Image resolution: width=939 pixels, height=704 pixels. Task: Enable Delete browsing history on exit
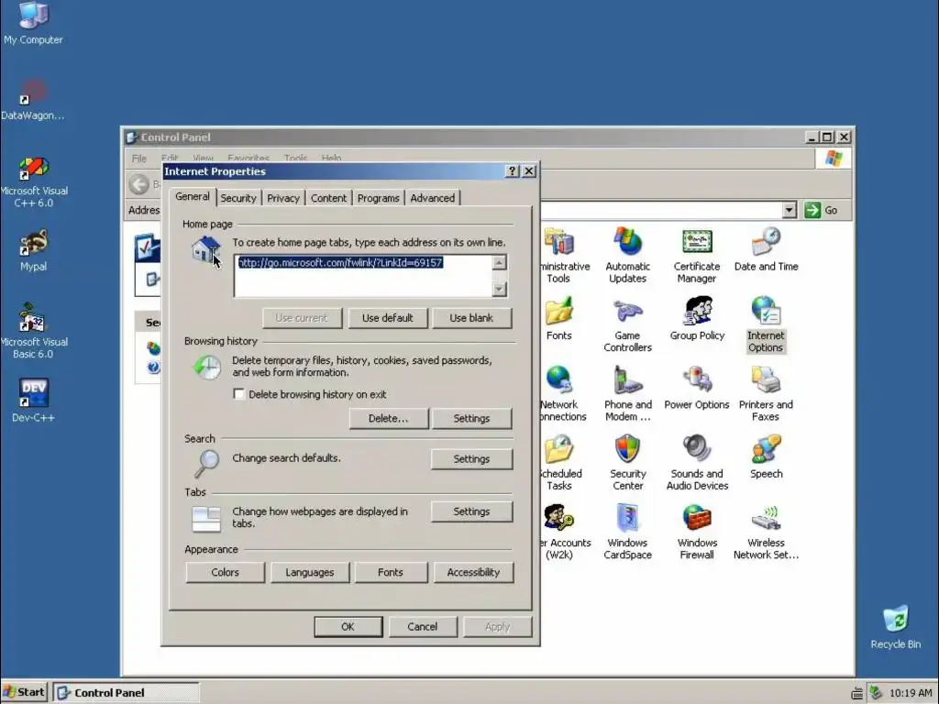239,394
